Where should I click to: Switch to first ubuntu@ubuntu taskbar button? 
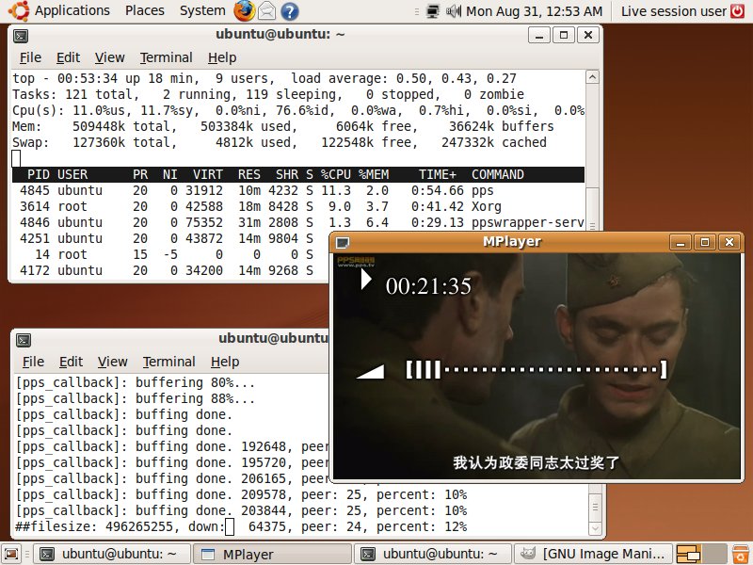(113, 554)
